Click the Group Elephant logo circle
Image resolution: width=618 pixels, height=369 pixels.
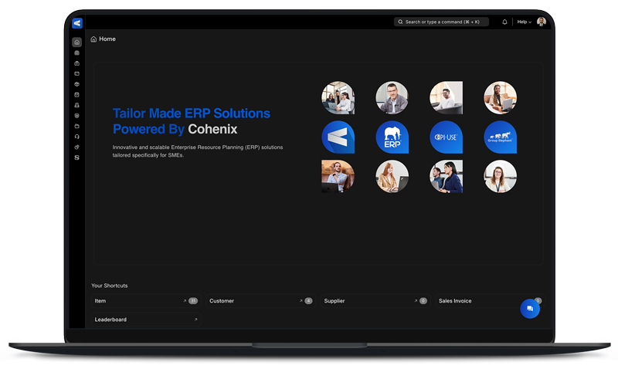(500, 137)
